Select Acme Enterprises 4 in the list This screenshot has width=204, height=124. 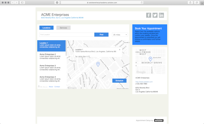(x=51, y=79)
